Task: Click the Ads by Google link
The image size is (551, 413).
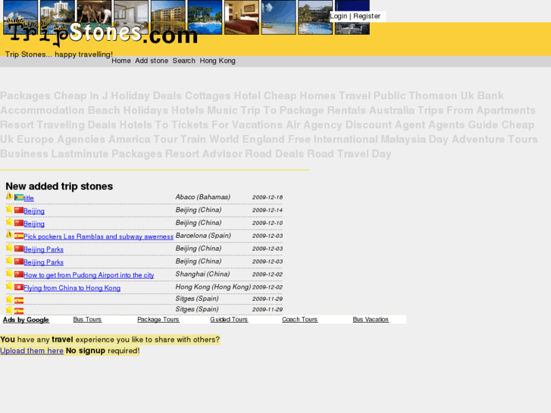Action: click(26, 320)
